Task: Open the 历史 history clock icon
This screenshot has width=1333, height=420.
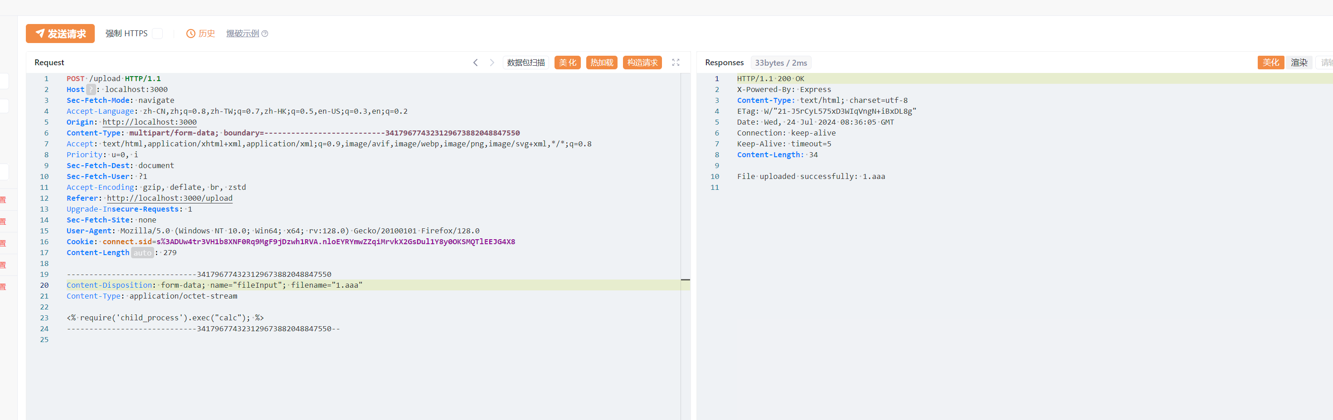Action: click(190, 34)
